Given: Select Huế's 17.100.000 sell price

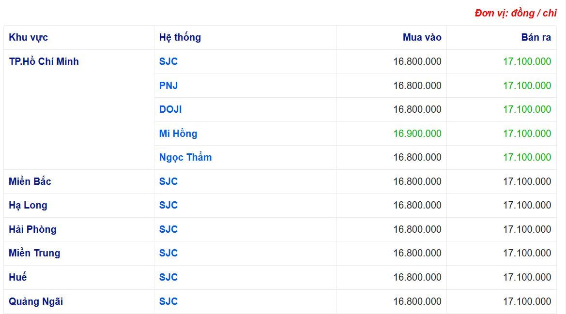Looking at the screenshot, I should 527,277.
